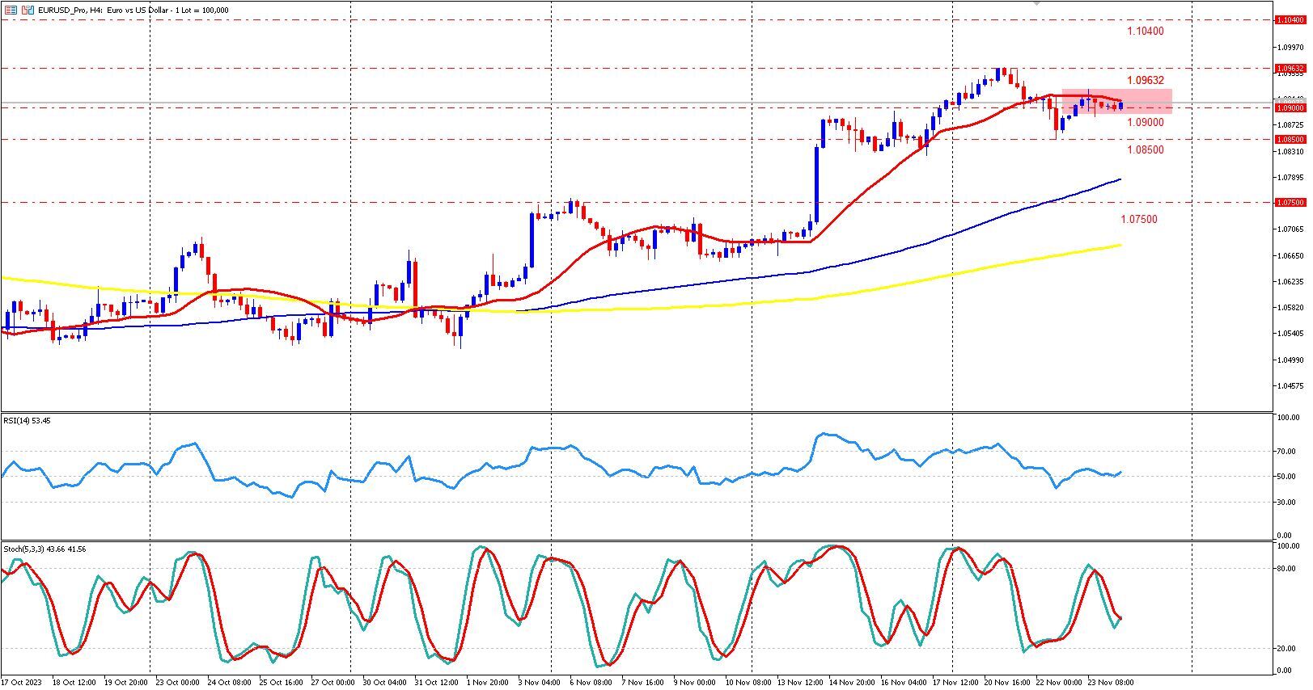Click the 27 Oct 00:00 time label
The width and height of the screenshot is (1313, 690).
coord(333,683)
